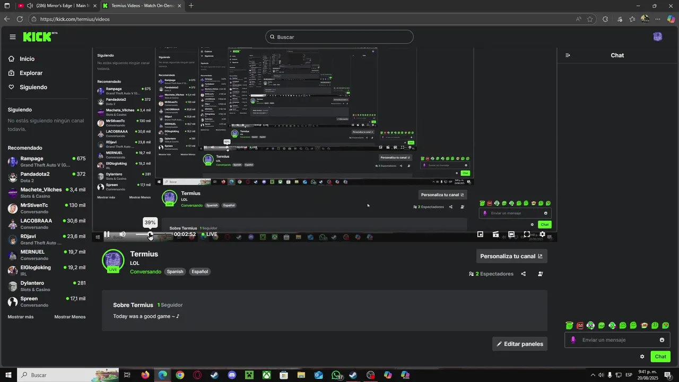Click Personaliza tu canal button
679x382 pixels.
(x=511, y=256)
